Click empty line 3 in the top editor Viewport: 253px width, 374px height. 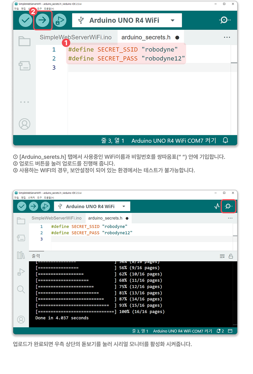click(x=141, y=68)
